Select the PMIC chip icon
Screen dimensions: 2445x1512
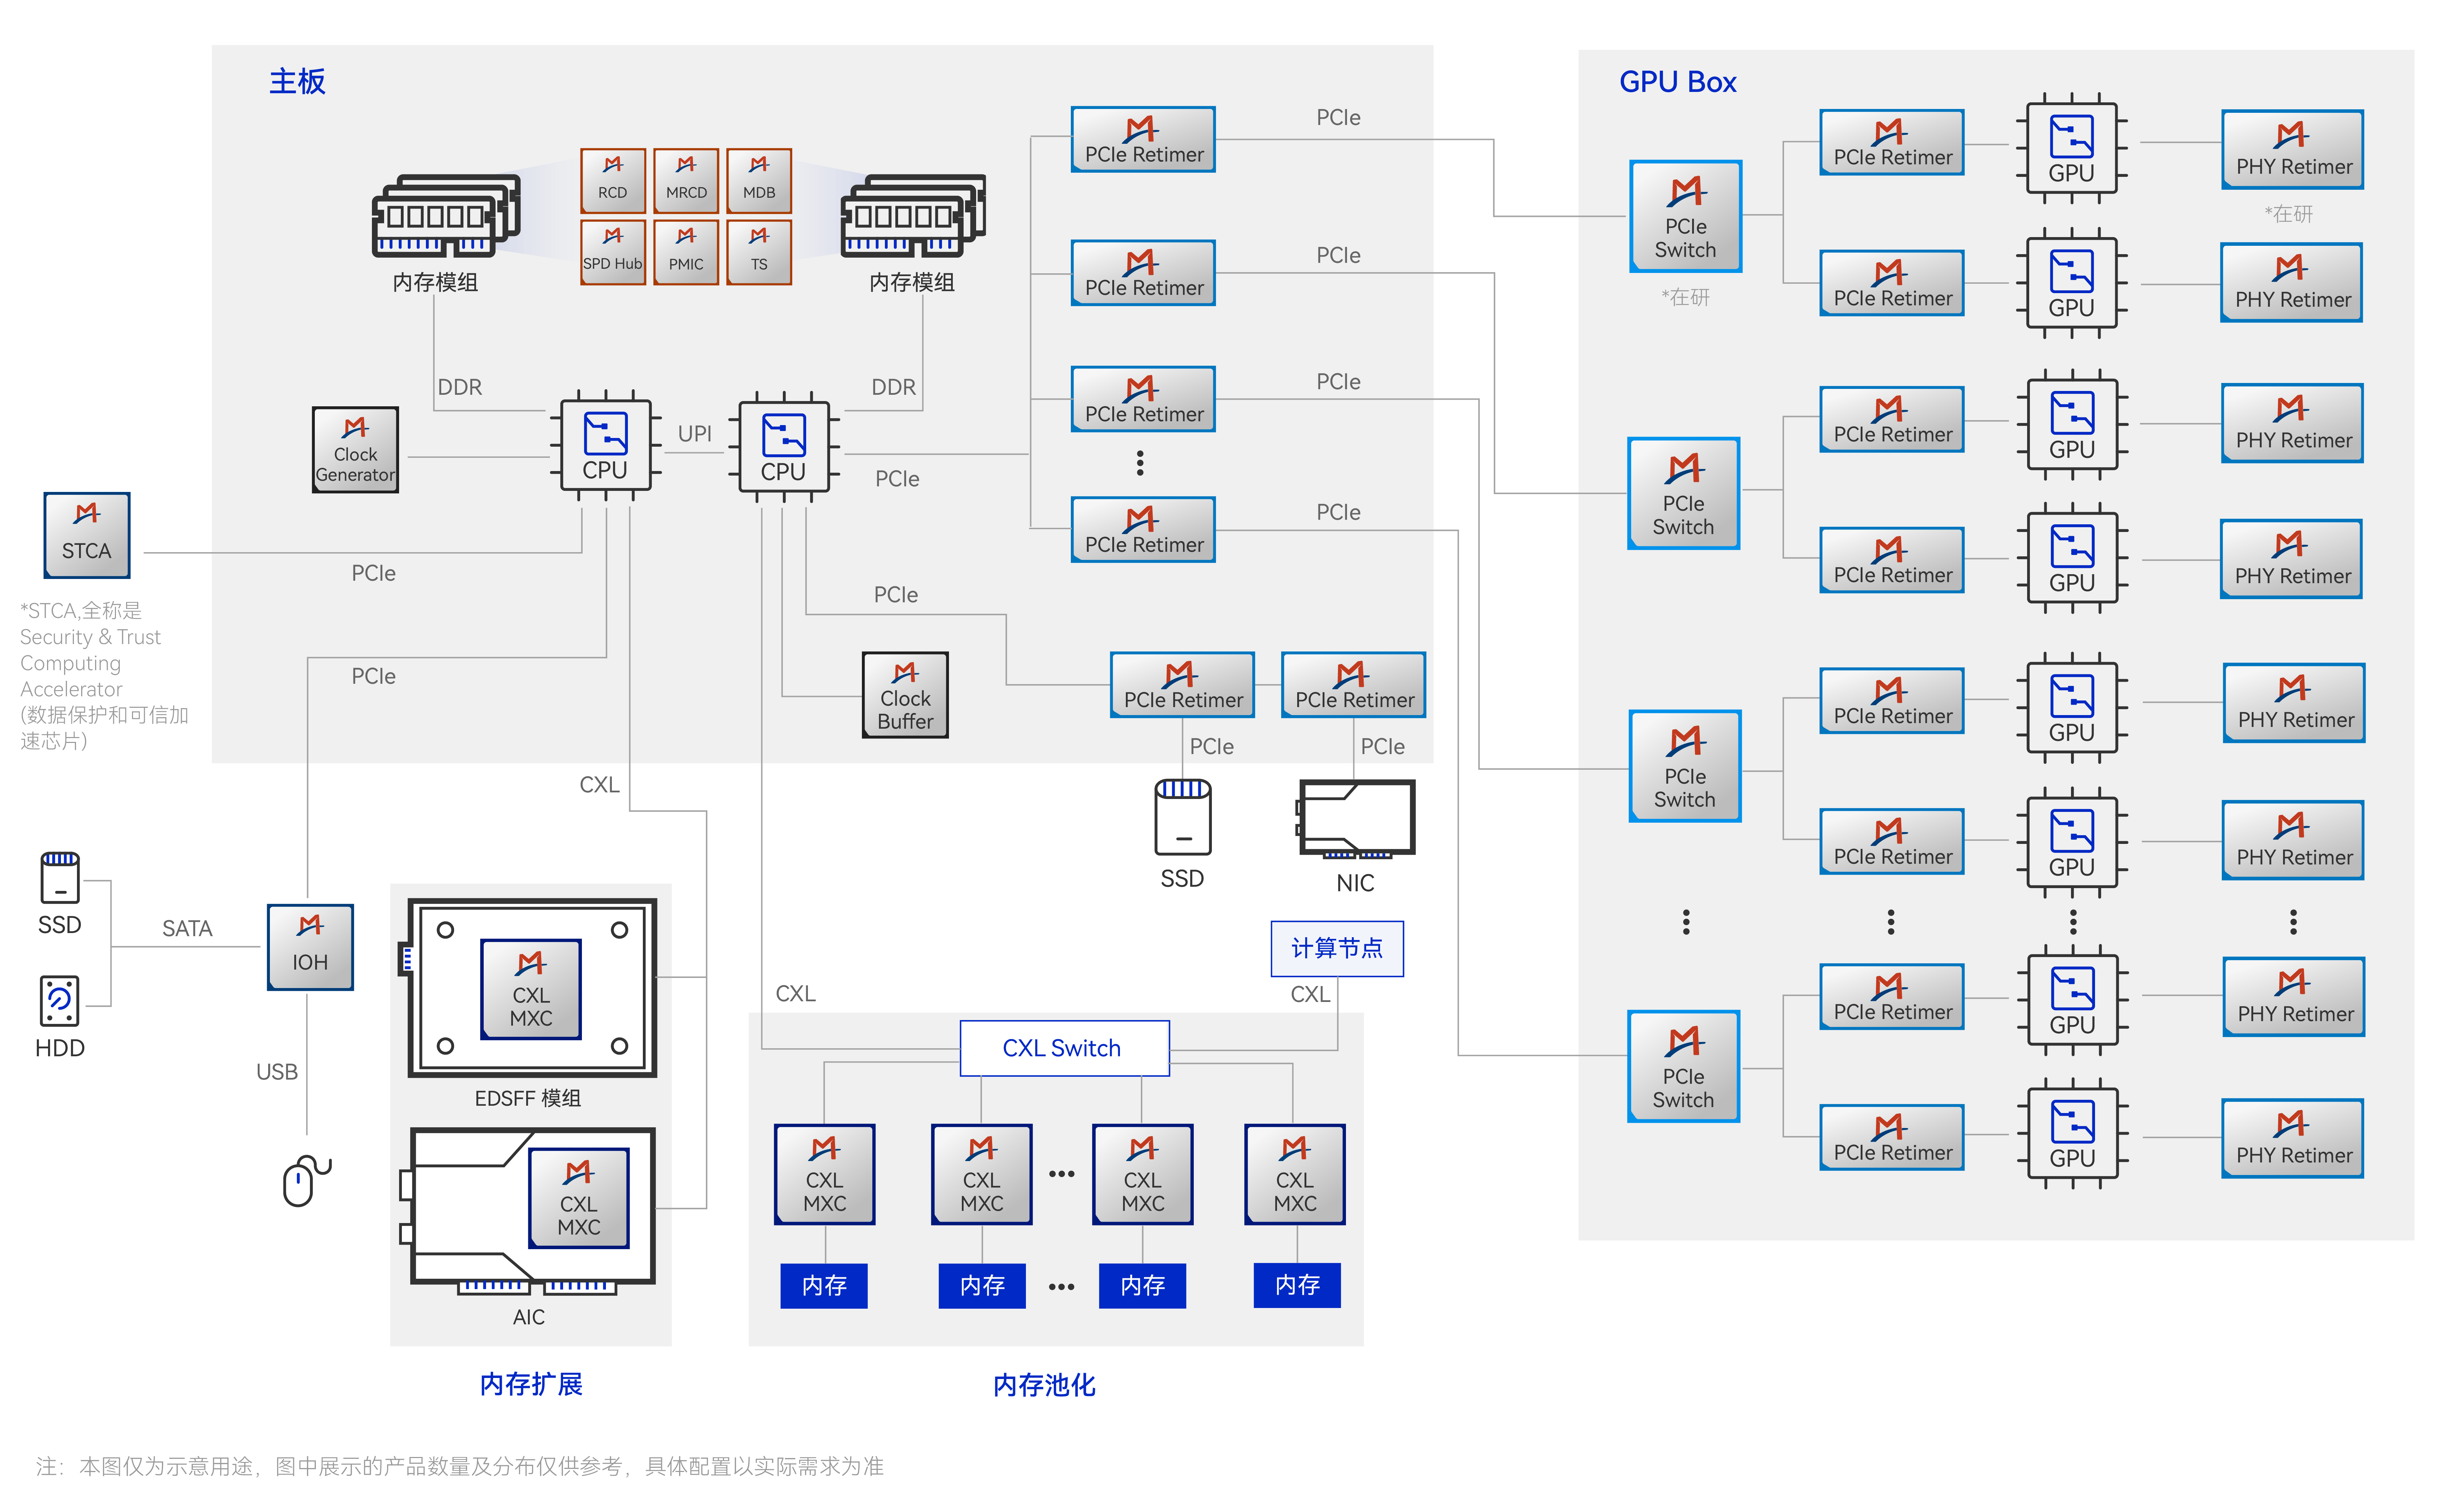[x=686, y=252]
